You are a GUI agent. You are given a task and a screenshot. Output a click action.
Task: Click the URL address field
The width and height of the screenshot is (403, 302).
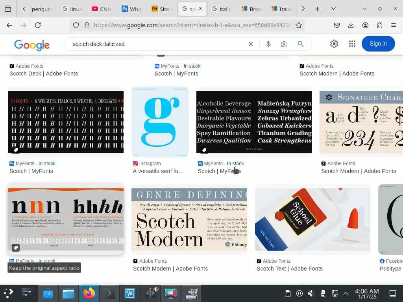[x=192, y=25]
